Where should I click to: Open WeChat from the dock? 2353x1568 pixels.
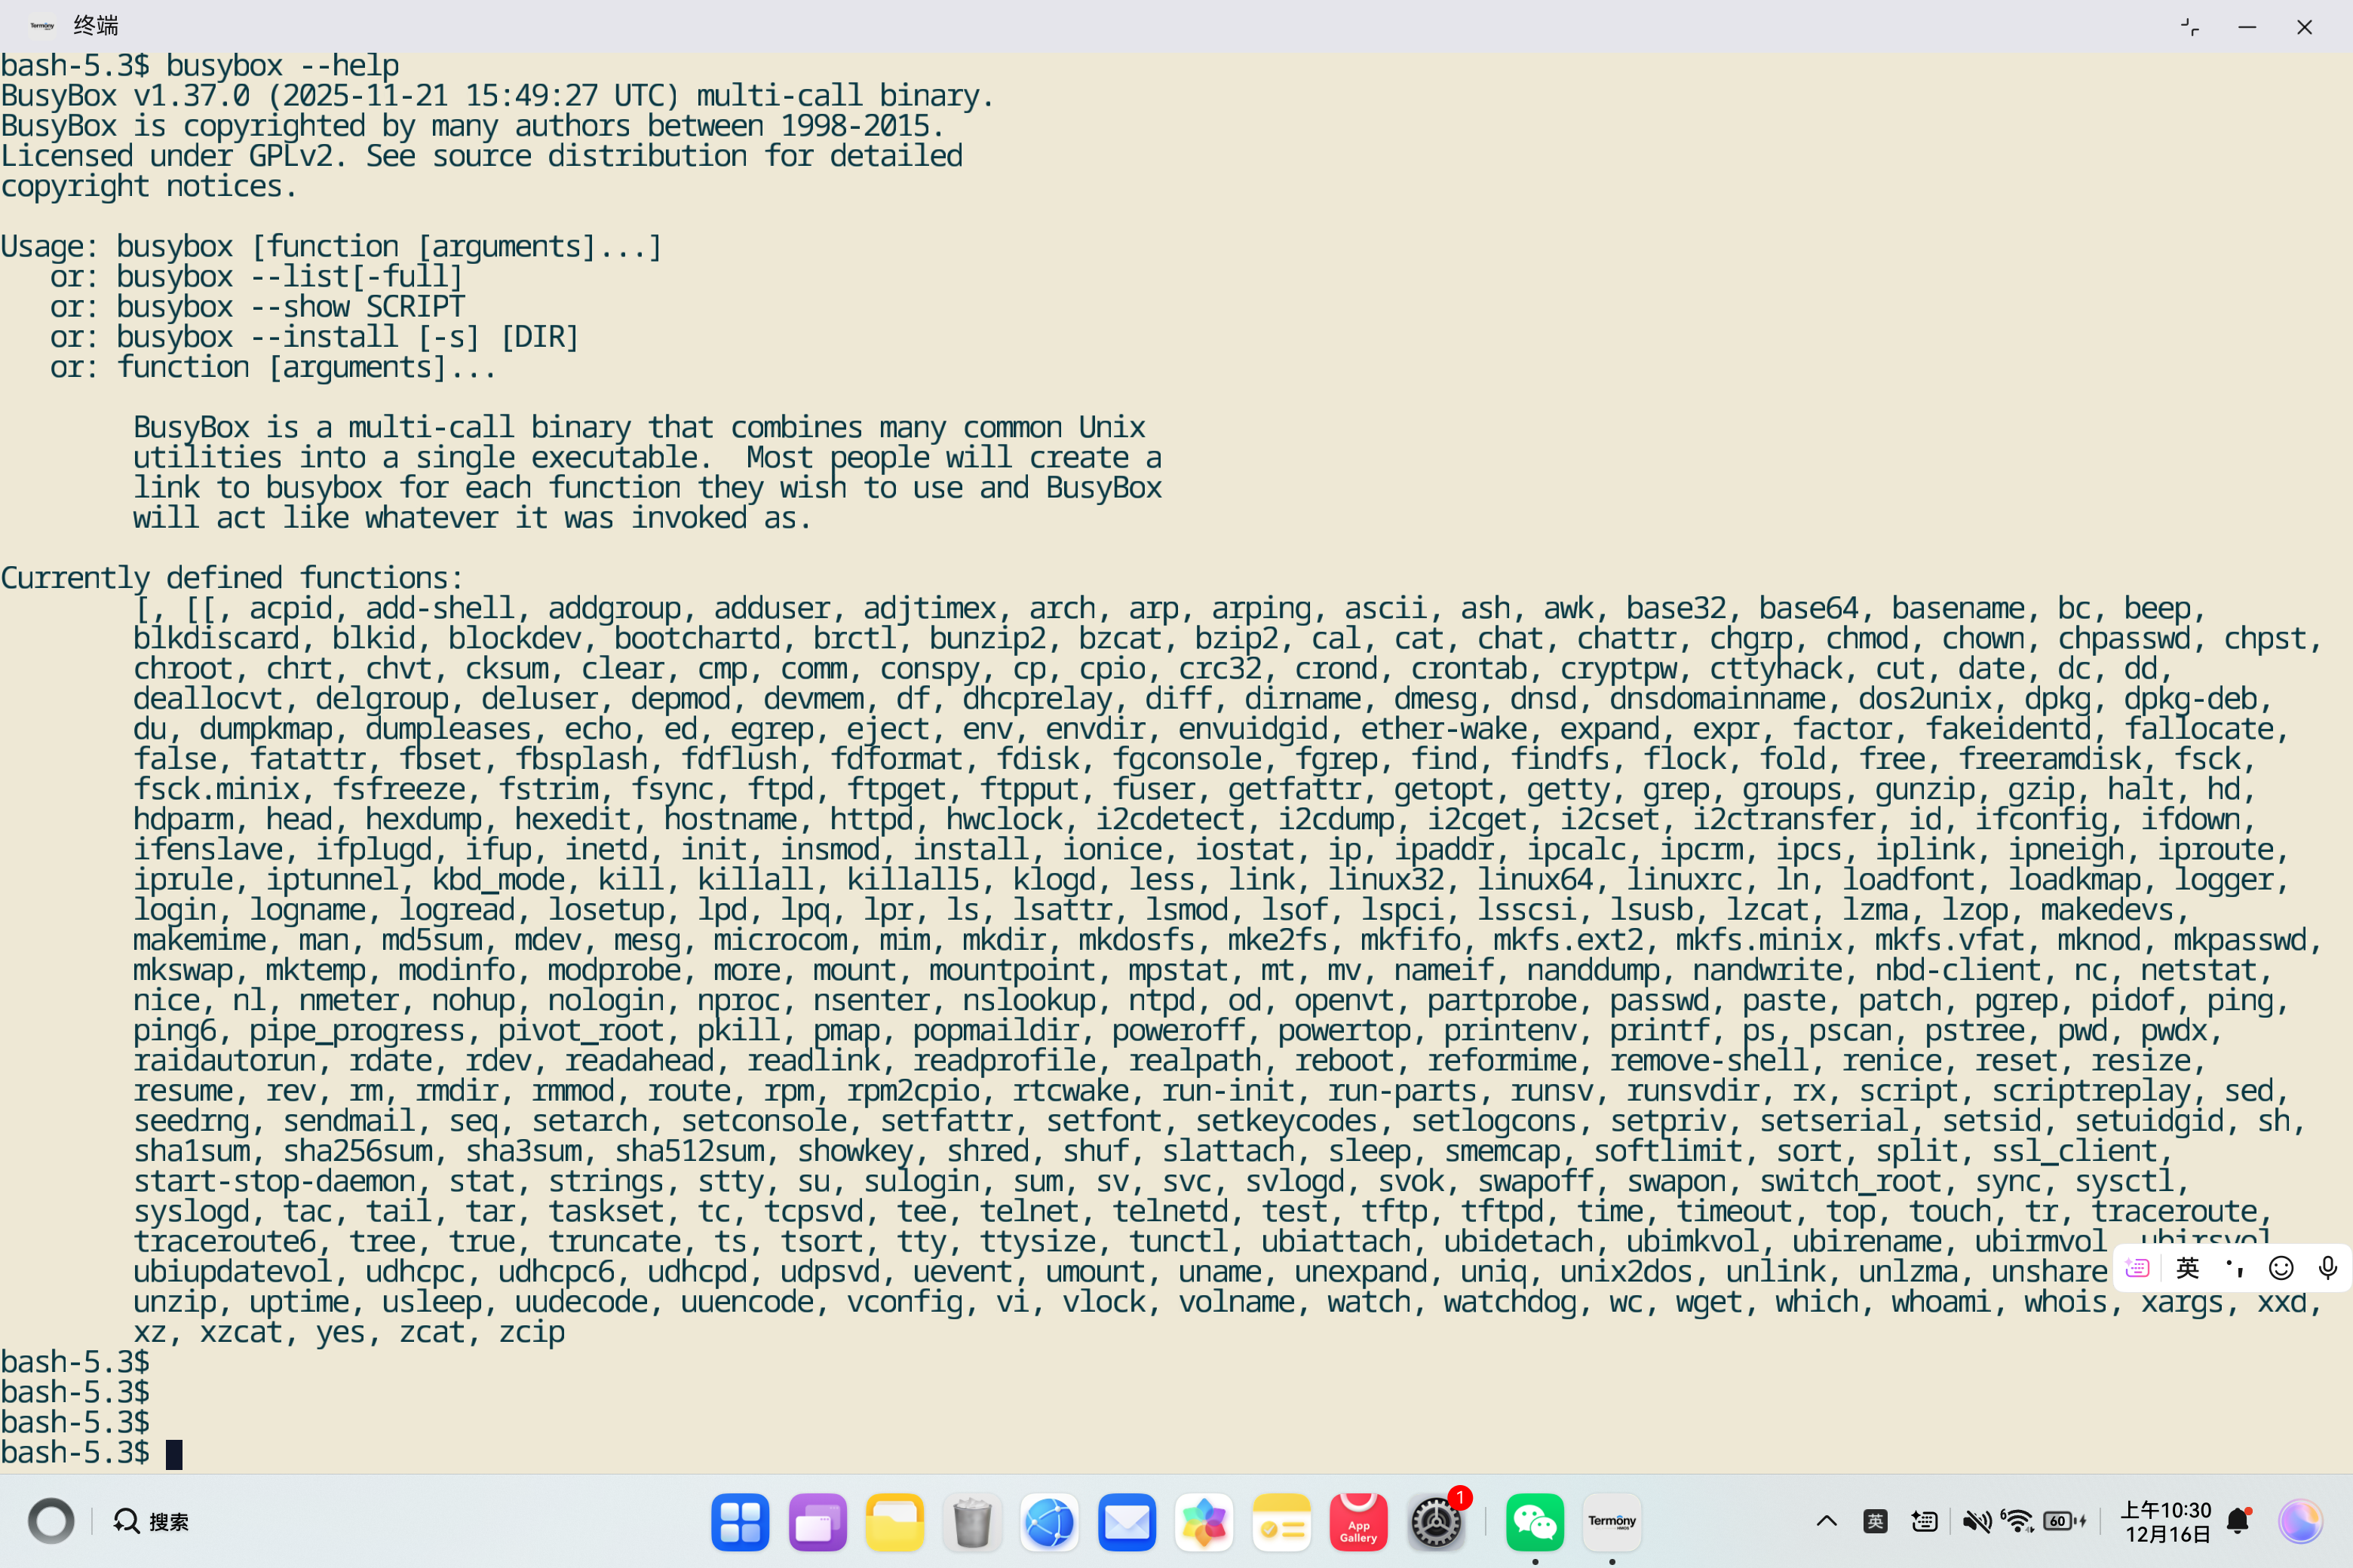coord(1534,1522)
